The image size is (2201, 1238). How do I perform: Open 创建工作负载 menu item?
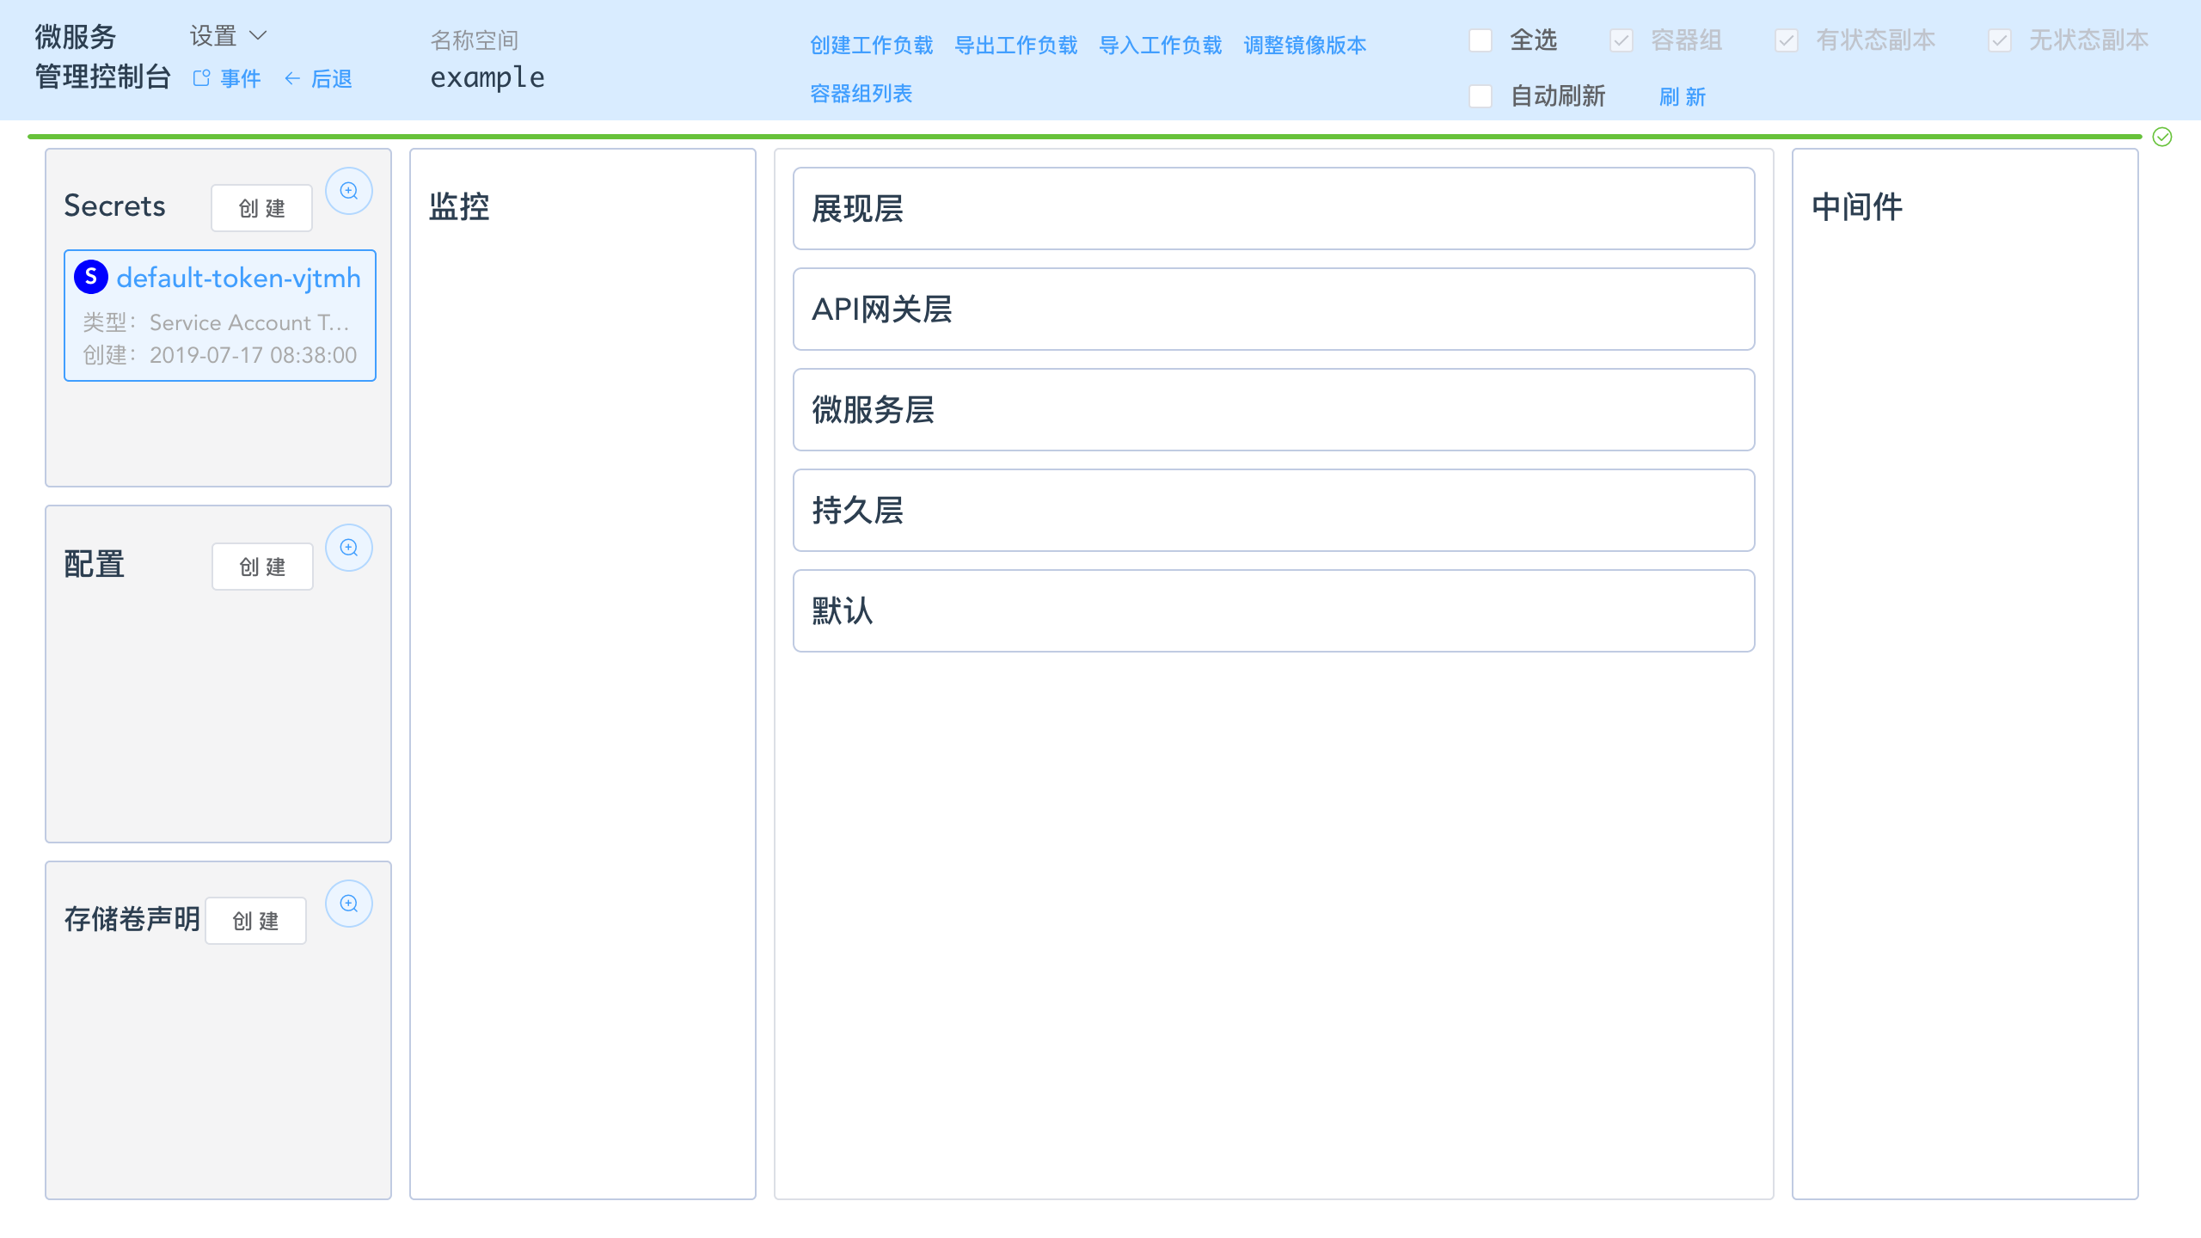tap(871, 45)
